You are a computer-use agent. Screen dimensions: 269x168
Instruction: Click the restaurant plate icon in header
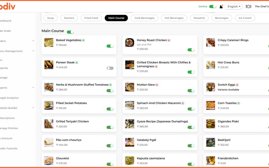point(248,6)
